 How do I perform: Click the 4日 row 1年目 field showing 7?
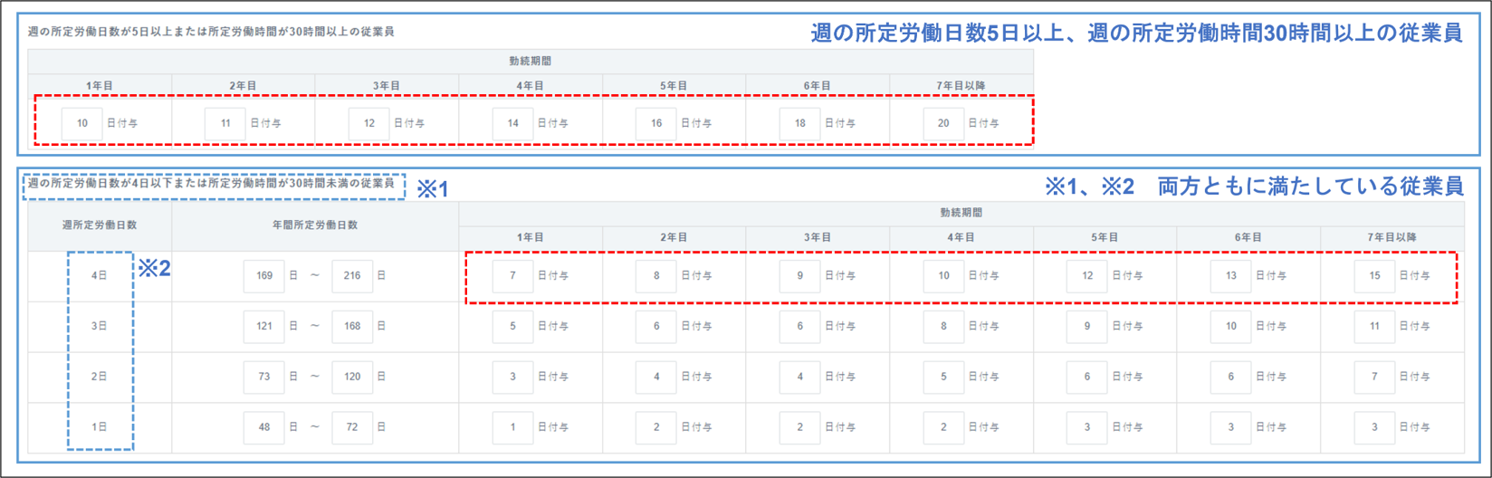coord(513,276)
